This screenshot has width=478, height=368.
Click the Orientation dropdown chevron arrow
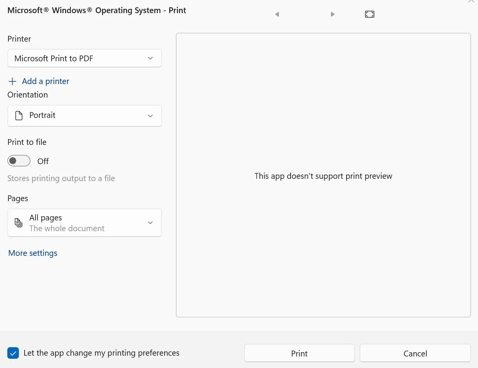click(150, 116)
